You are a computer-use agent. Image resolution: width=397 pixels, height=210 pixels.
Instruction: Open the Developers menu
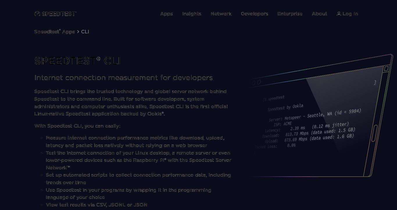(x=254, y=14)
